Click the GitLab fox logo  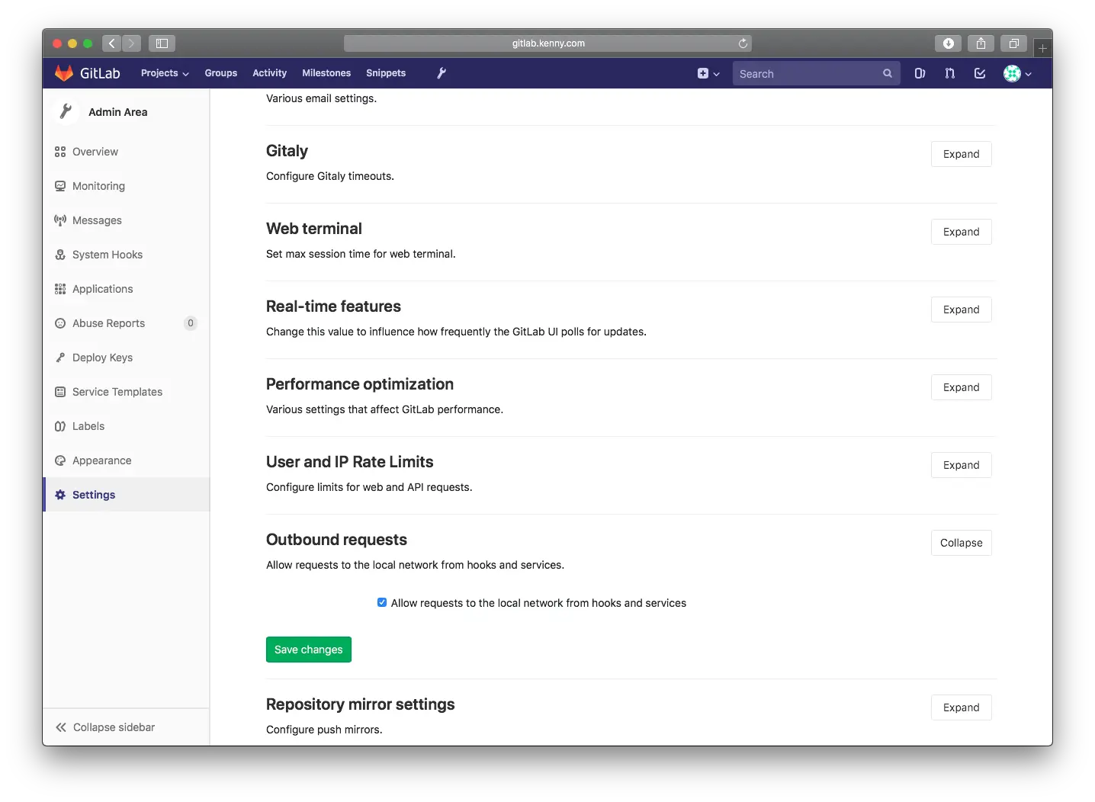point(64,73)
